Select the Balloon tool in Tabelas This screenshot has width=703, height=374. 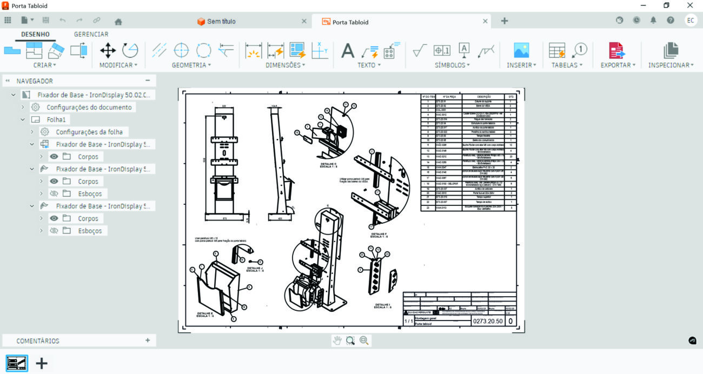click(579, 50)
